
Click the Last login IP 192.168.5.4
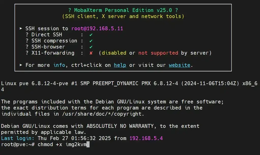pyautogui.click(x=146, y=138)
